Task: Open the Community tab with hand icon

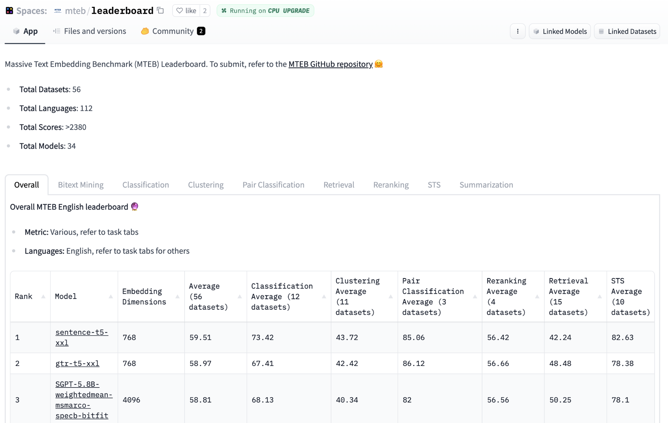Action: [x=173, y=31]
